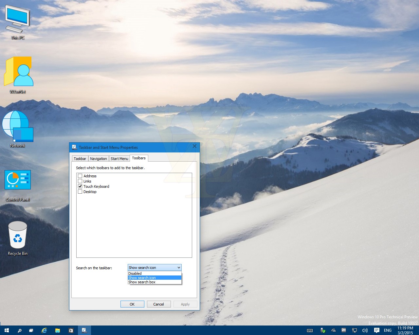The height and width of the screenshot is (335, 419).
Task: Click the clock showing 11:19 PM
Action: (x=405, y=330)
